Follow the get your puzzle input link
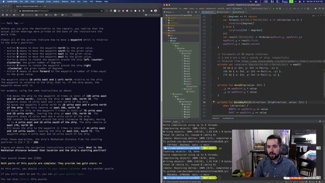 pyautogui.click(x=69, y=174)
